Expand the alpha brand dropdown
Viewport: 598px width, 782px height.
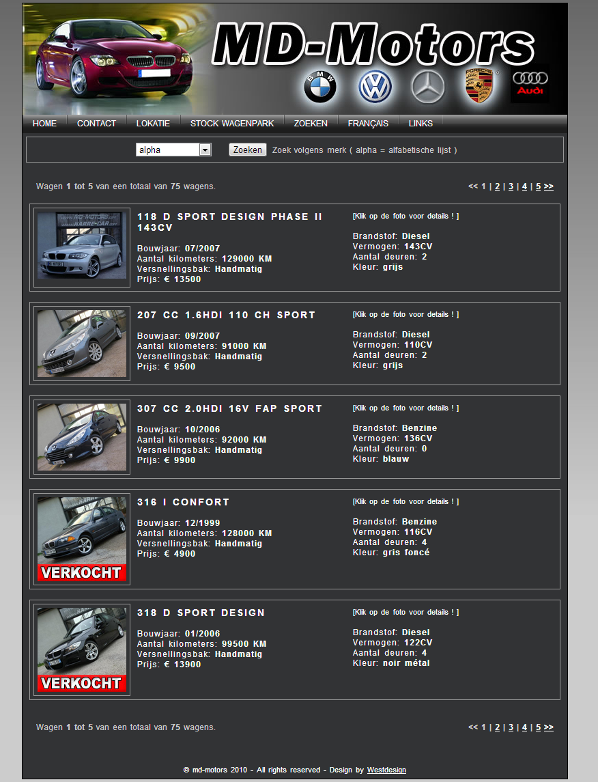click(173, 150)
